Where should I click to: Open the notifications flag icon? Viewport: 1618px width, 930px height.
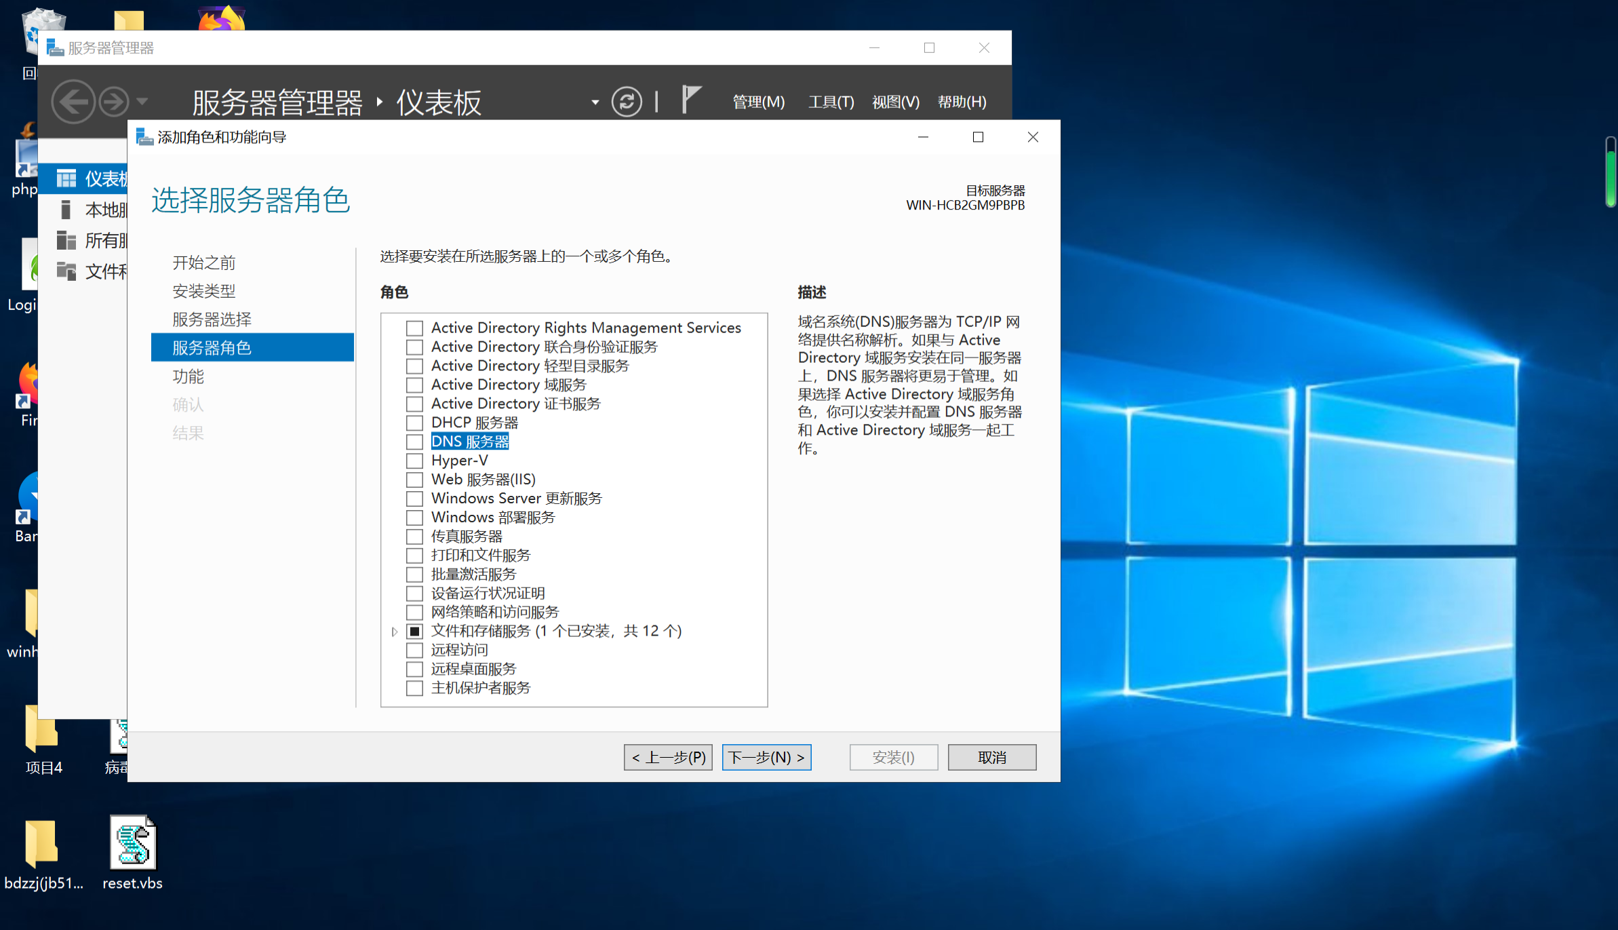click(691, 100)
